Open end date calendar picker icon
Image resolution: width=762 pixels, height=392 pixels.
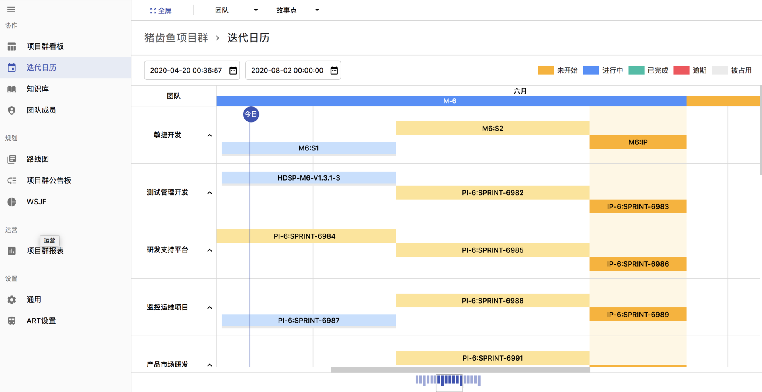(x=334, y=70)
